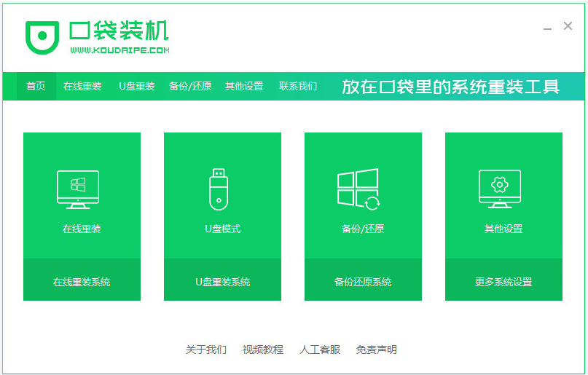Open the 关于我们 footer link

(x=206, y=350)
